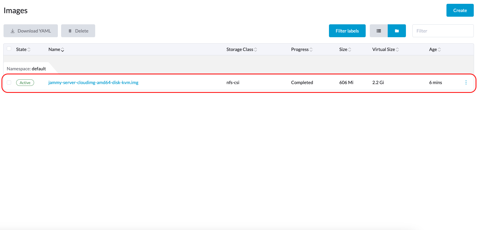The image size is (477, 230).
Task: Open jammy-server-cloudimg-amd64-disk-kvm.img link
Action: (x=93, y=83)
